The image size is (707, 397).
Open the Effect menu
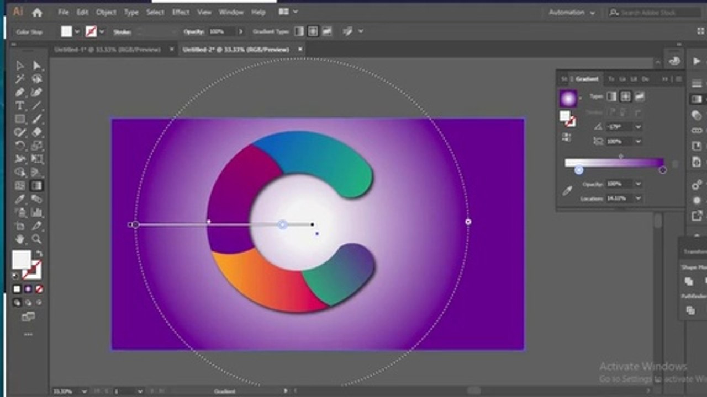[181, 12]
